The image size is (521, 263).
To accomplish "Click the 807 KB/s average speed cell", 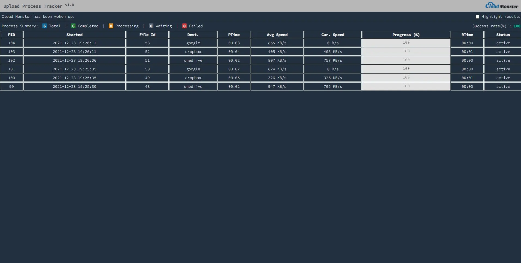I will 277,60.
